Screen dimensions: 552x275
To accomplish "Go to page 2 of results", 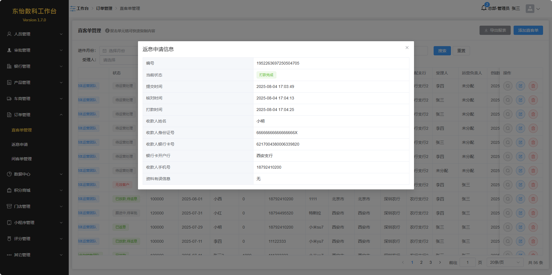I will coord(421,262).
